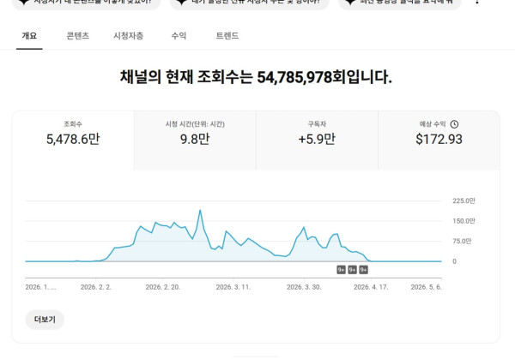
Task: Select the 트렌드 tab
Action: tap(227, 36)
